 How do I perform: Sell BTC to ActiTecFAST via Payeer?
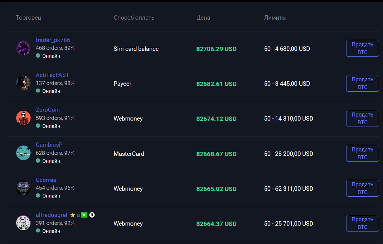click(x=362, y=83)
